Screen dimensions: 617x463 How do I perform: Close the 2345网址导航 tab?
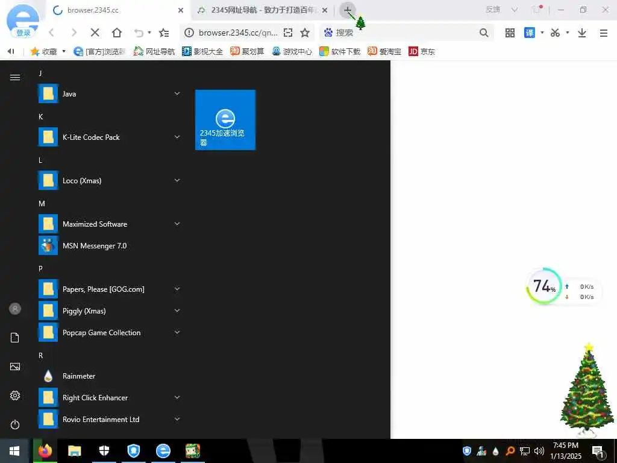325,10
